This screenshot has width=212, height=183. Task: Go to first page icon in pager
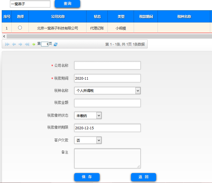click(x=7, y=44)
